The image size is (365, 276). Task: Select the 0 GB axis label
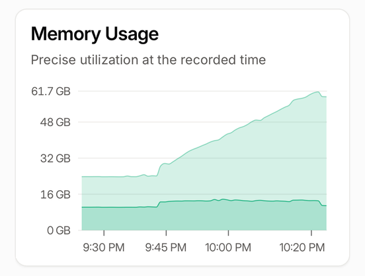click(x=59, y=230)
